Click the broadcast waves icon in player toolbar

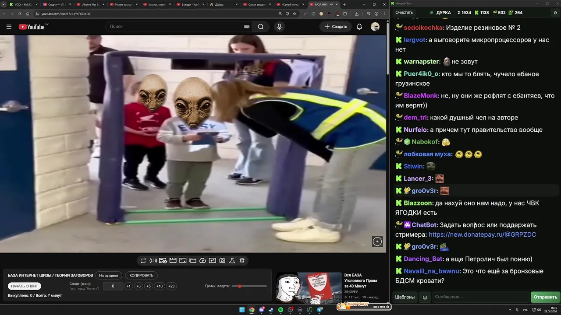click(x=153, y=261)
